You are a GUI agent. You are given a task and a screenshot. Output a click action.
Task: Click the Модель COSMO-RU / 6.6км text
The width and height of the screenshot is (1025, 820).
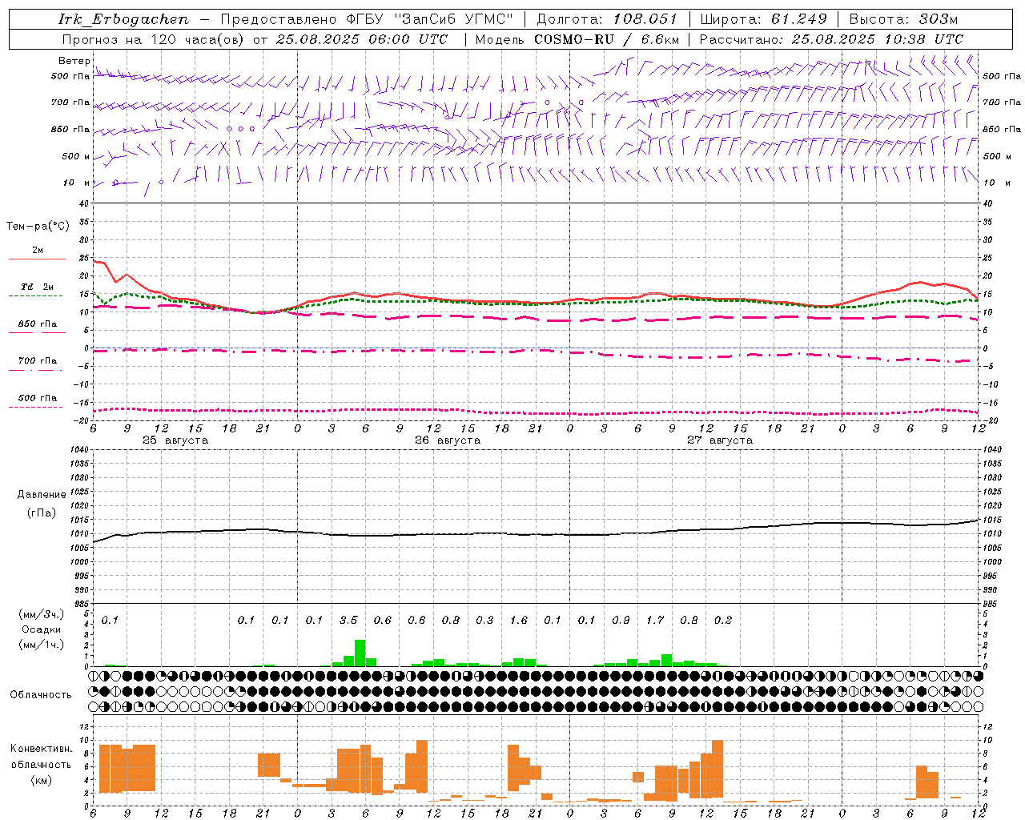pyautogui.click(x=577, y=39)
